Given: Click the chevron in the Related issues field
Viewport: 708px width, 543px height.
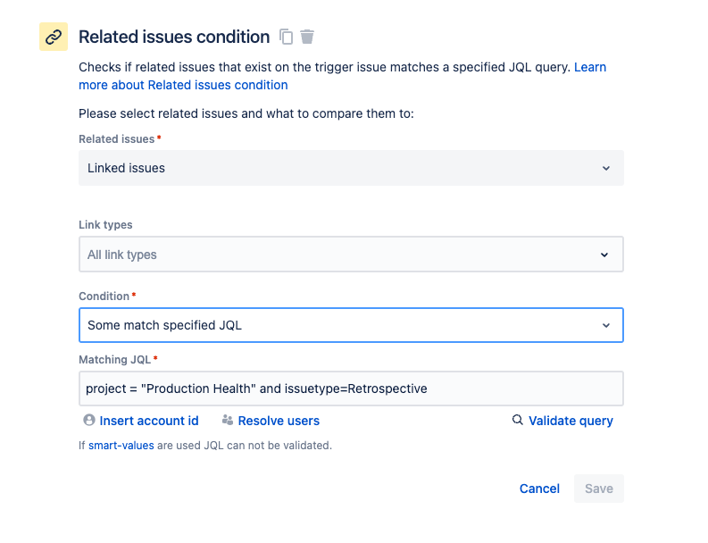Looking at the screenshot, I should 605,168.
